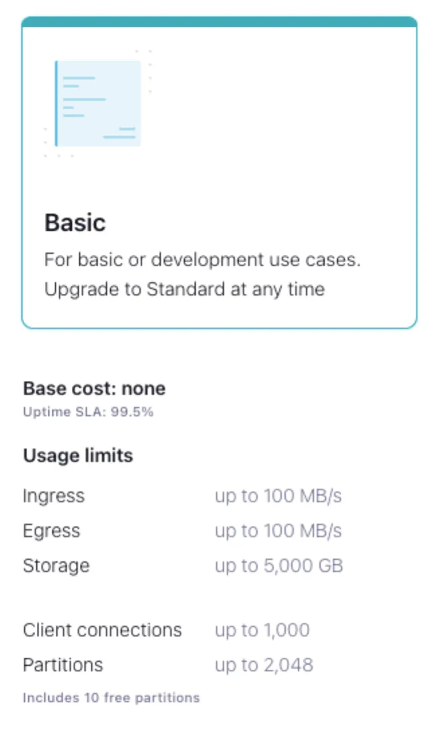Click the "up to 5,000 GB" storage value
The height and width of the screenshot is (755, 428).
coord(278,566)
